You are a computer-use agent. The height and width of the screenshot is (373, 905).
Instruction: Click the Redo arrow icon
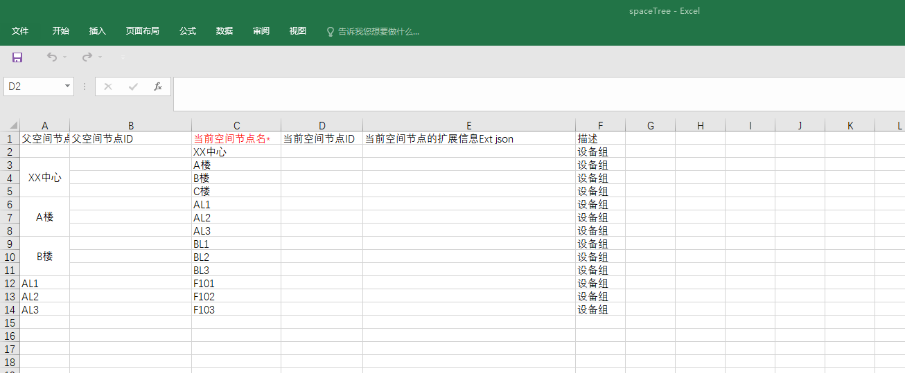tap(87, 57)
